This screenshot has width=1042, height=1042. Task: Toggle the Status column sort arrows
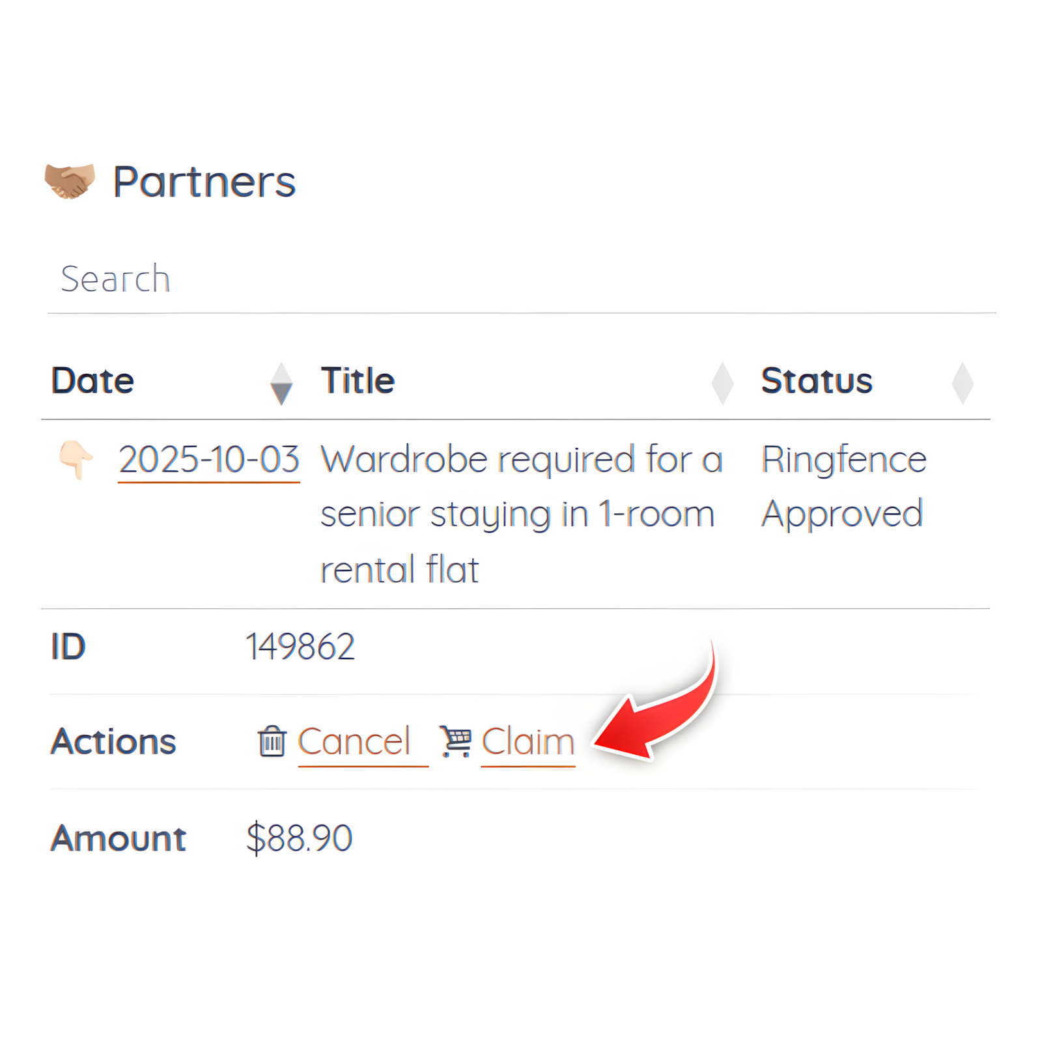pos(963,384)
